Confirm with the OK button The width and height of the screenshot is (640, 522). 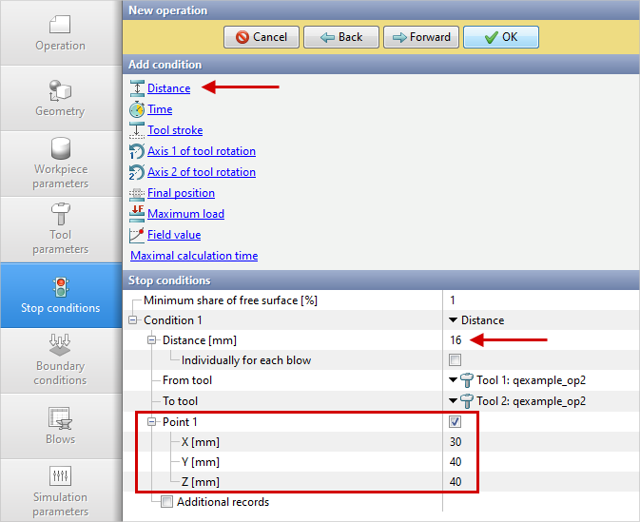(x=501, y=37)
